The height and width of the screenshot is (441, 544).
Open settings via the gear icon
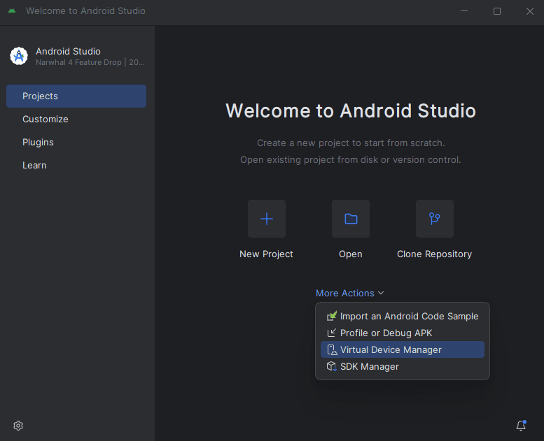point(18,426)
